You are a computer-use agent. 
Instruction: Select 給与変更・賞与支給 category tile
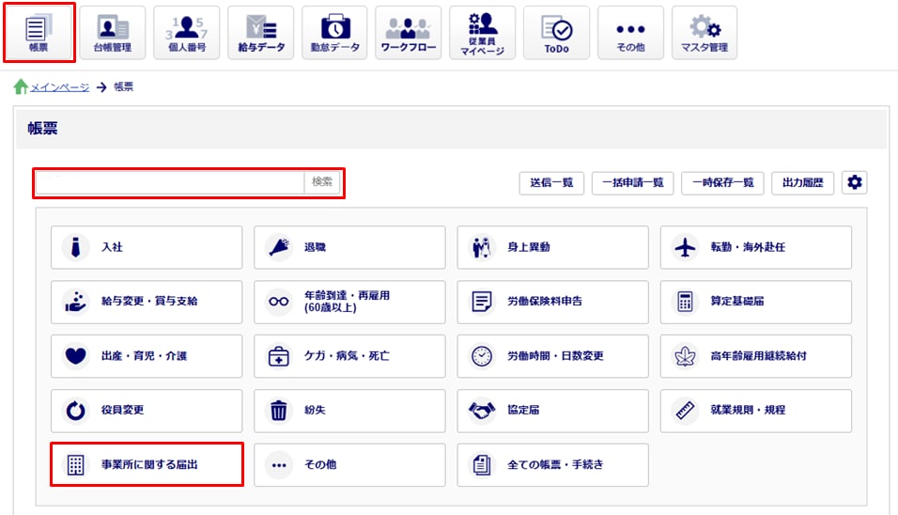point(147,302)
